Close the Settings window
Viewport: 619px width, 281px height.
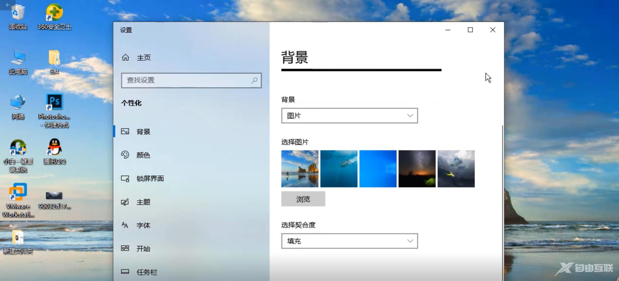coord(493,30)
